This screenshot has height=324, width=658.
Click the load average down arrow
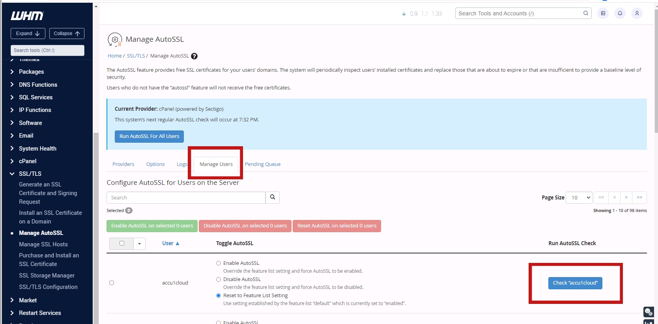click(x=404, y=14)
